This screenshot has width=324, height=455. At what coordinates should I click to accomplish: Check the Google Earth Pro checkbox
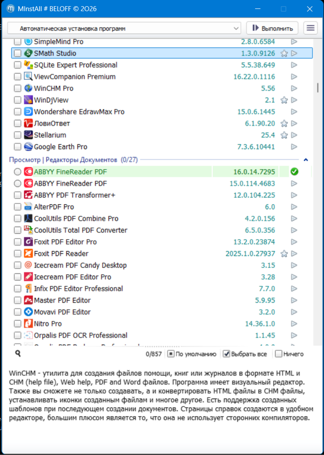click(x=18, y=147)
